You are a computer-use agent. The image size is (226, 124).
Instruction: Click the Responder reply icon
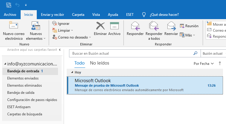point(135,26)
